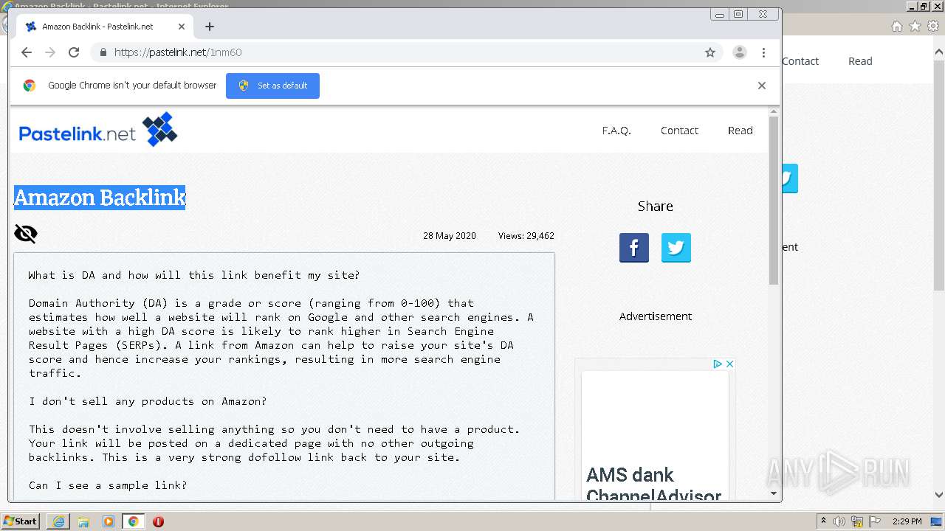This screenshot has width=945, height=531.
Task: Open Read in Internet Explorer window
Action: pyautogui.click(x=860, y=61)
